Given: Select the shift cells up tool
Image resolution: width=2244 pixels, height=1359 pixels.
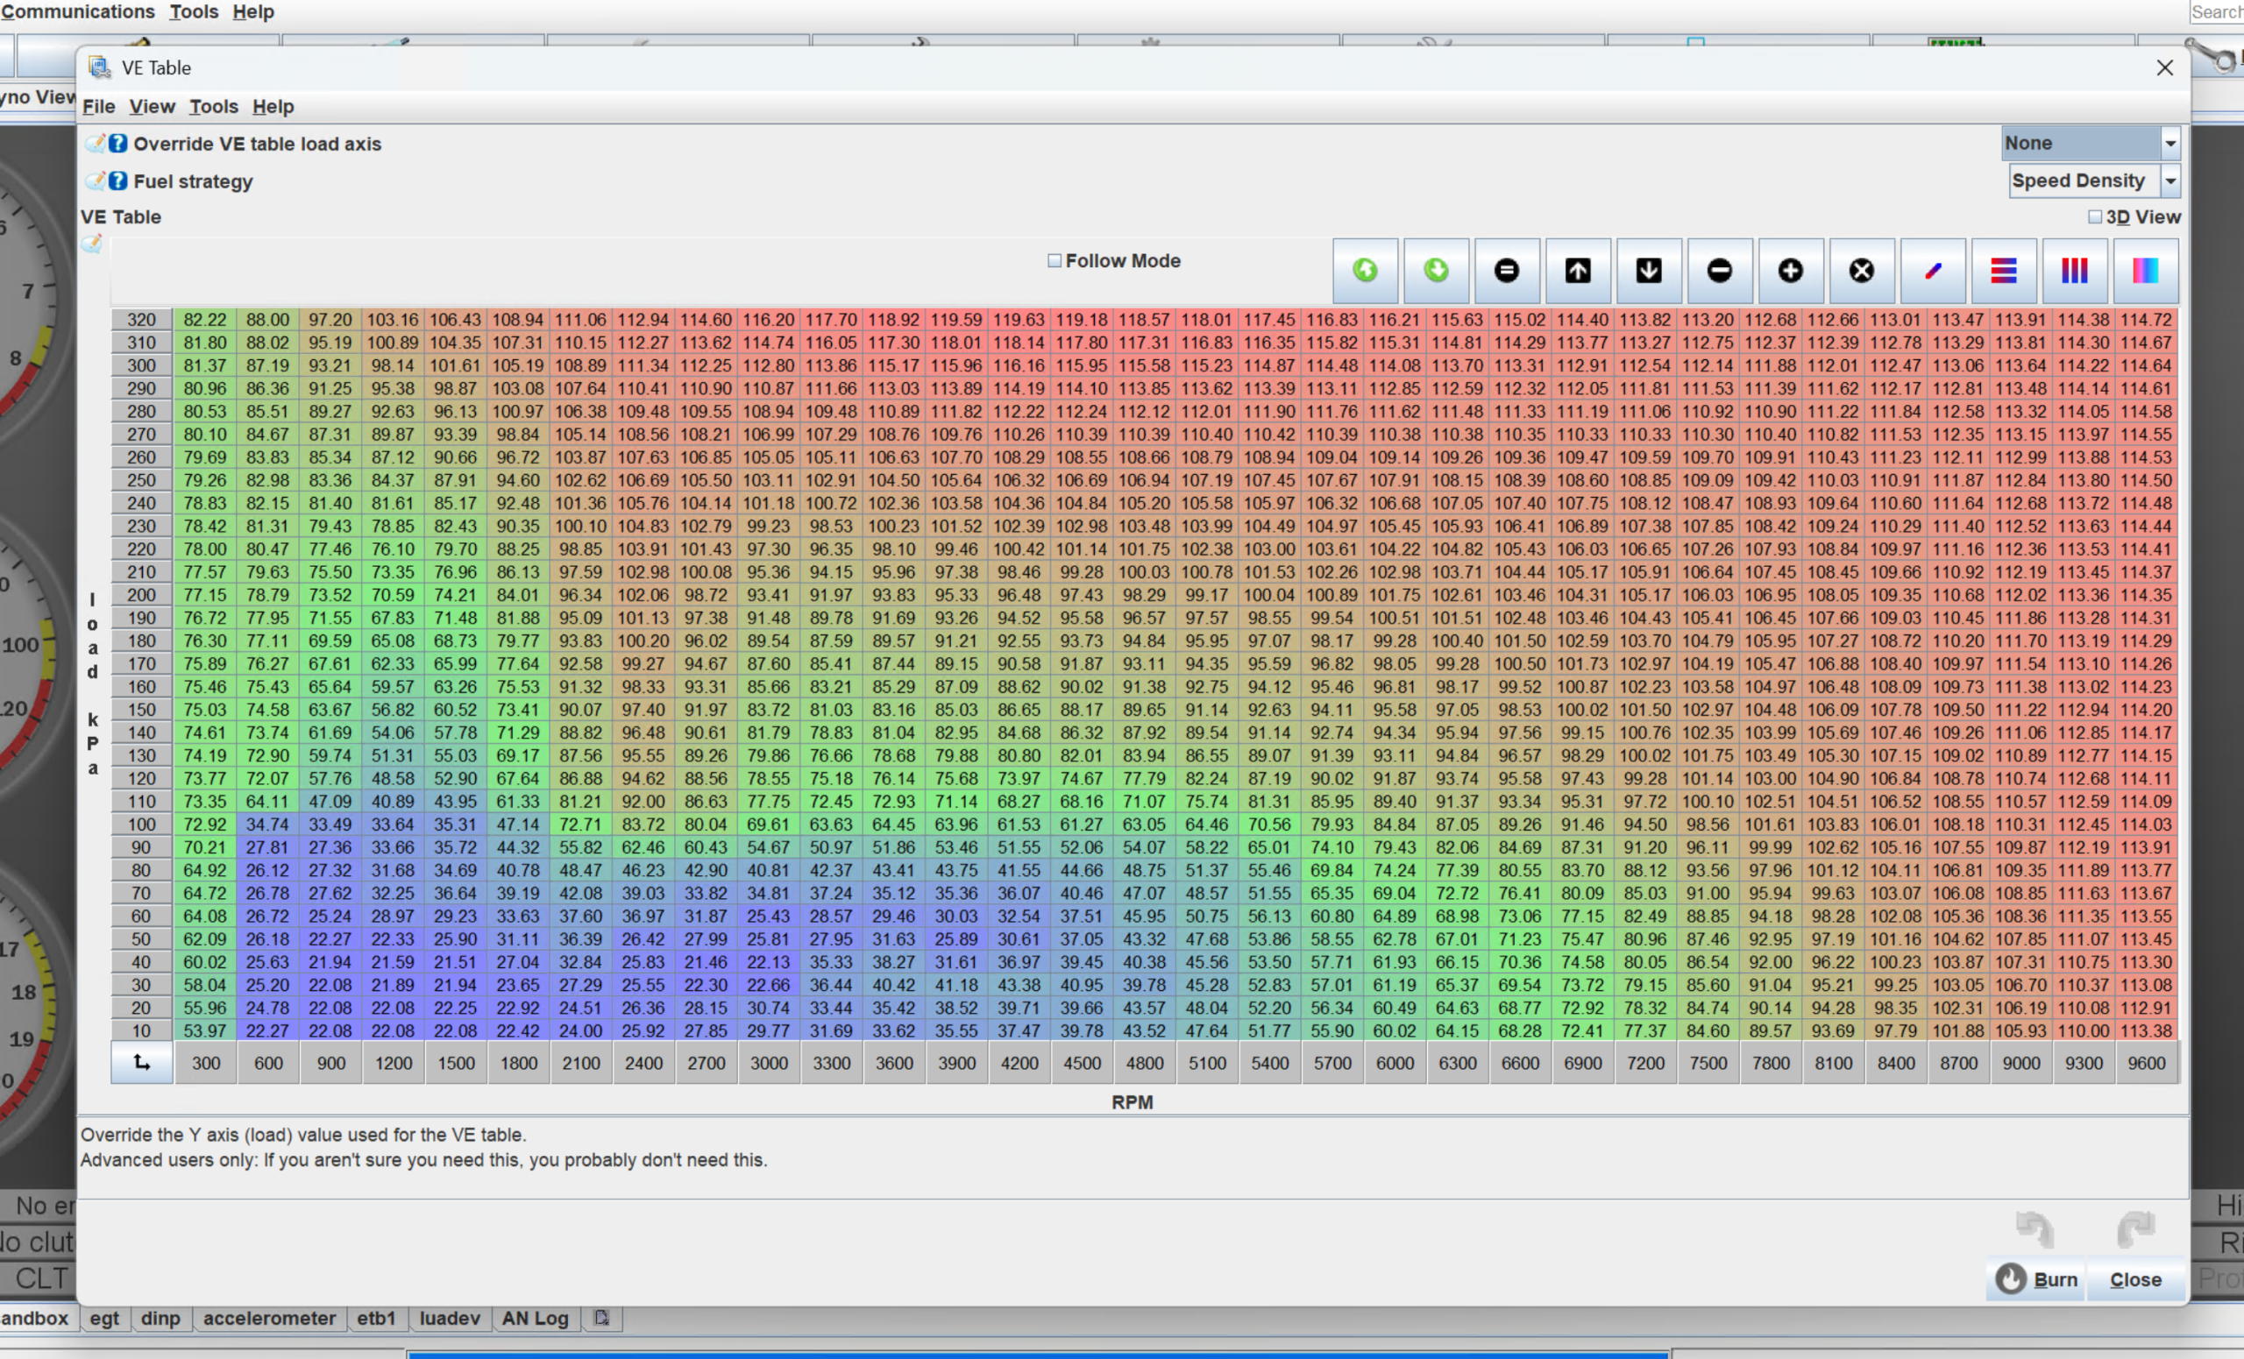Looking at the screenshot, I should pyautogui.click(x=1577, y=271).
